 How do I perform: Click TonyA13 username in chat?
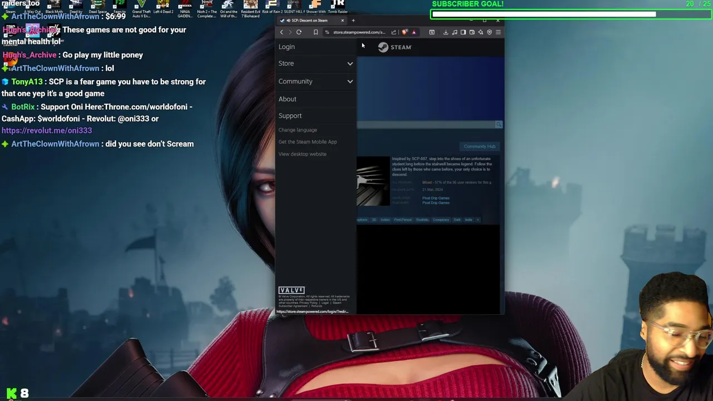pyautogui.click(x=27, y=82)
